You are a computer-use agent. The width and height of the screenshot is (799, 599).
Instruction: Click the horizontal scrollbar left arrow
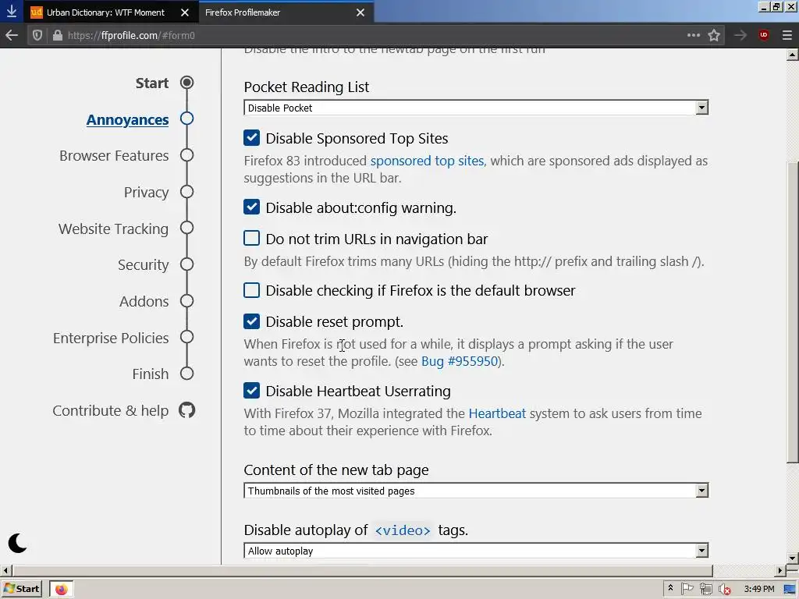[5, 570]
